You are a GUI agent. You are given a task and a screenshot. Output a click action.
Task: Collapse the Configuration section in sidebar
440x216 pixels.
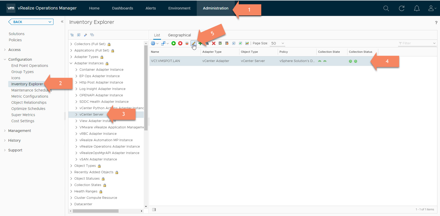pos(5,59)
